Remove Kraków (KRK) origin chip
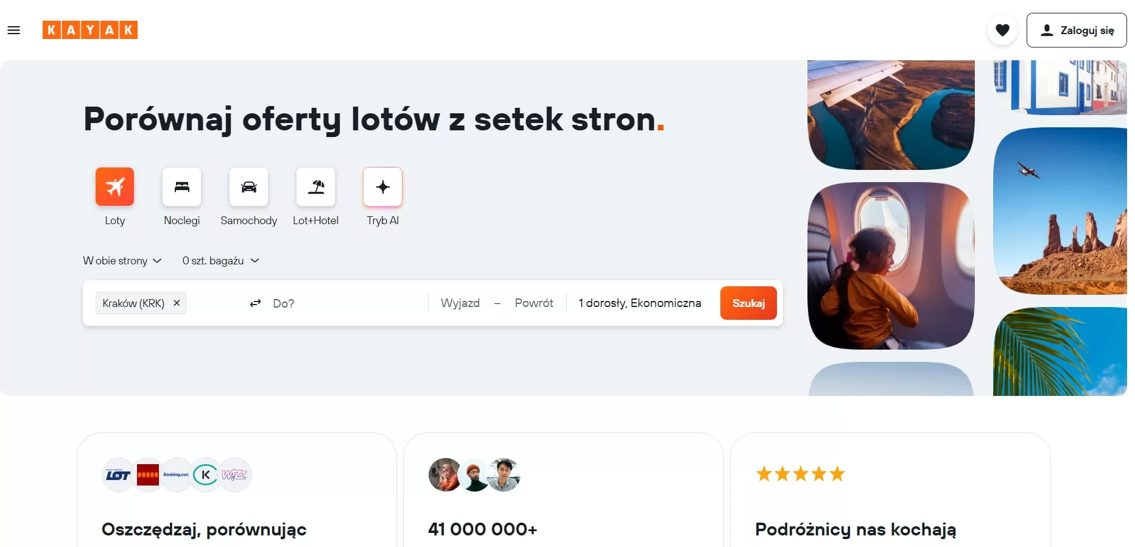1135x547 pixels. click(x=177, y=303)
